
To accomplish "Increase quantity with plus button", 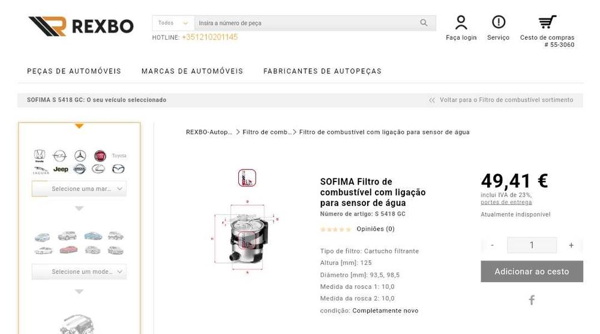I will coord(571,245).
